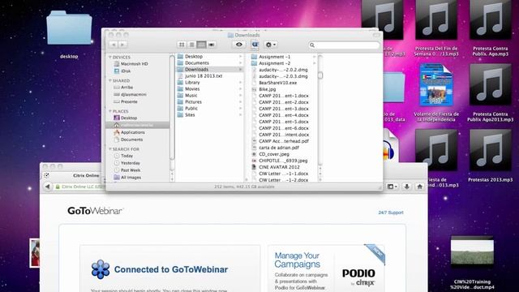Collapse the SHARED sidebar section
The height and width of the screenshot is (292, 519).
coord(110,80)
